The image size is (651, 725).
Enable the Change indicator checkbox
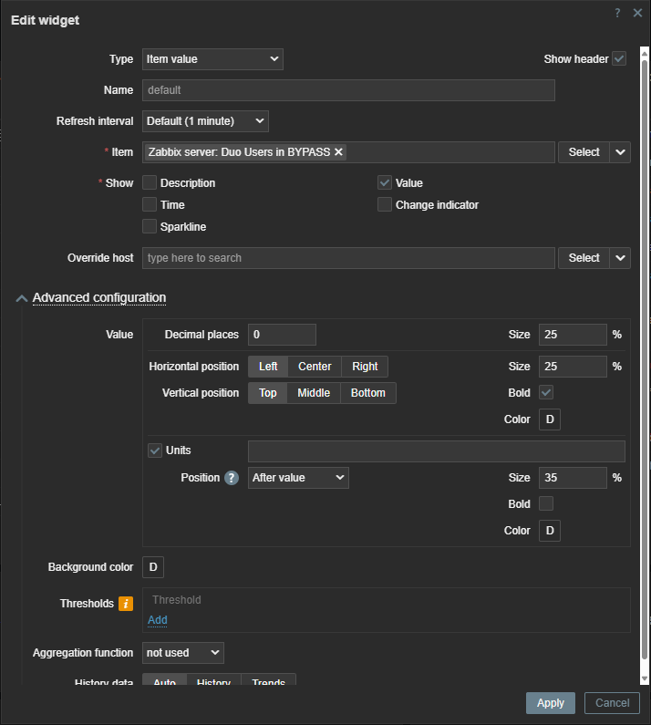385,205
